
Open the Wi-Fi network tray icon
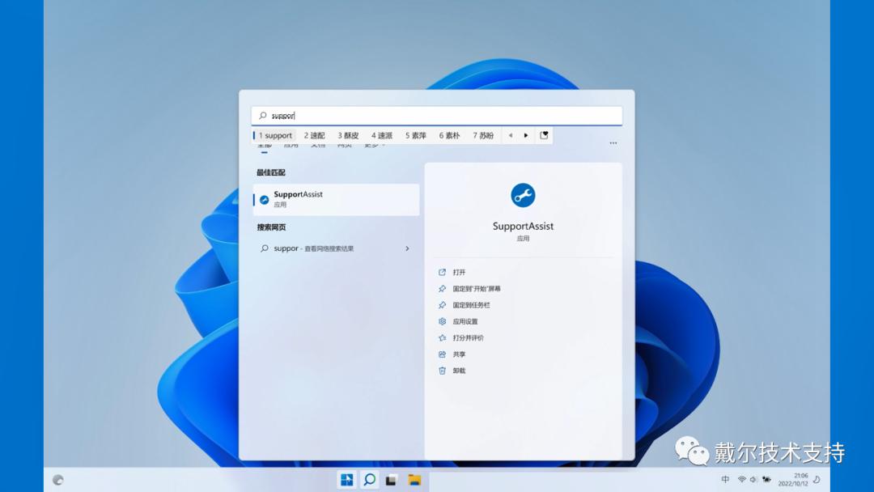click(742, 479)
